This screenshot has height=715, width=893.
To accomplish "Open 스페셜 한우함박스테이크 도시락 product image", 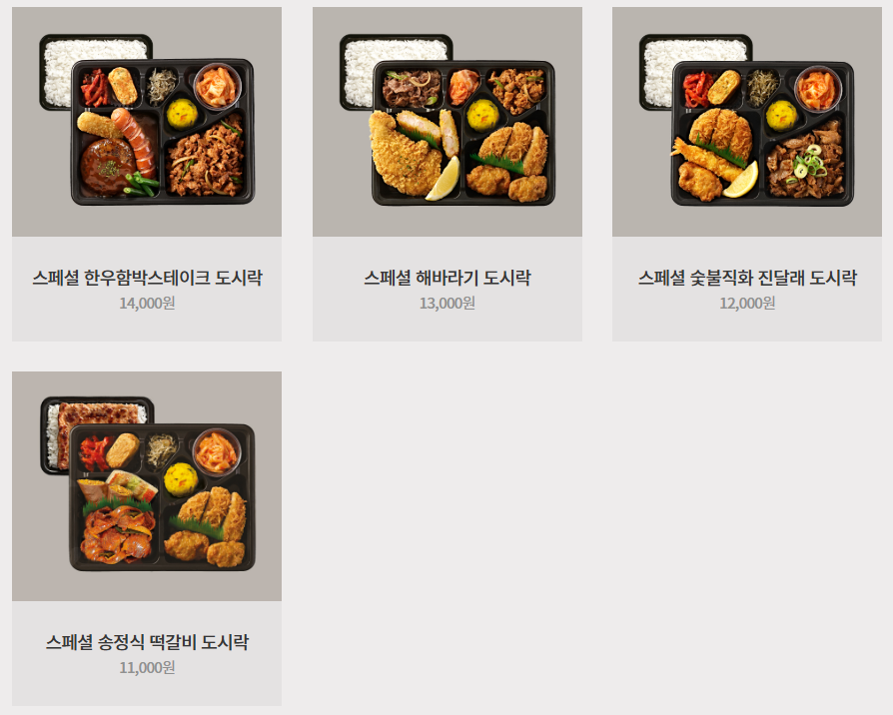I will pos(147,122).
